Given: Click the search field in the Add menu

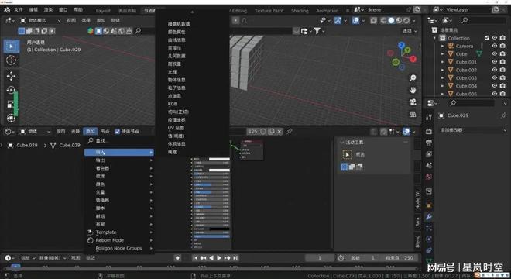Looking at the screenshot, I should click(119, 140).
